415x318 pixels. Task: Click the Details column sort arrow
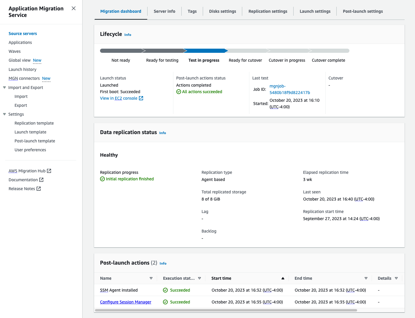[x=396, y=278]
